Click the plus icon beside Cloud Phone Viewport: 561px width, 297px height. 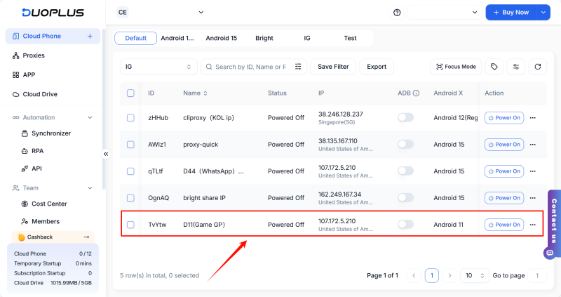[90, 36]
